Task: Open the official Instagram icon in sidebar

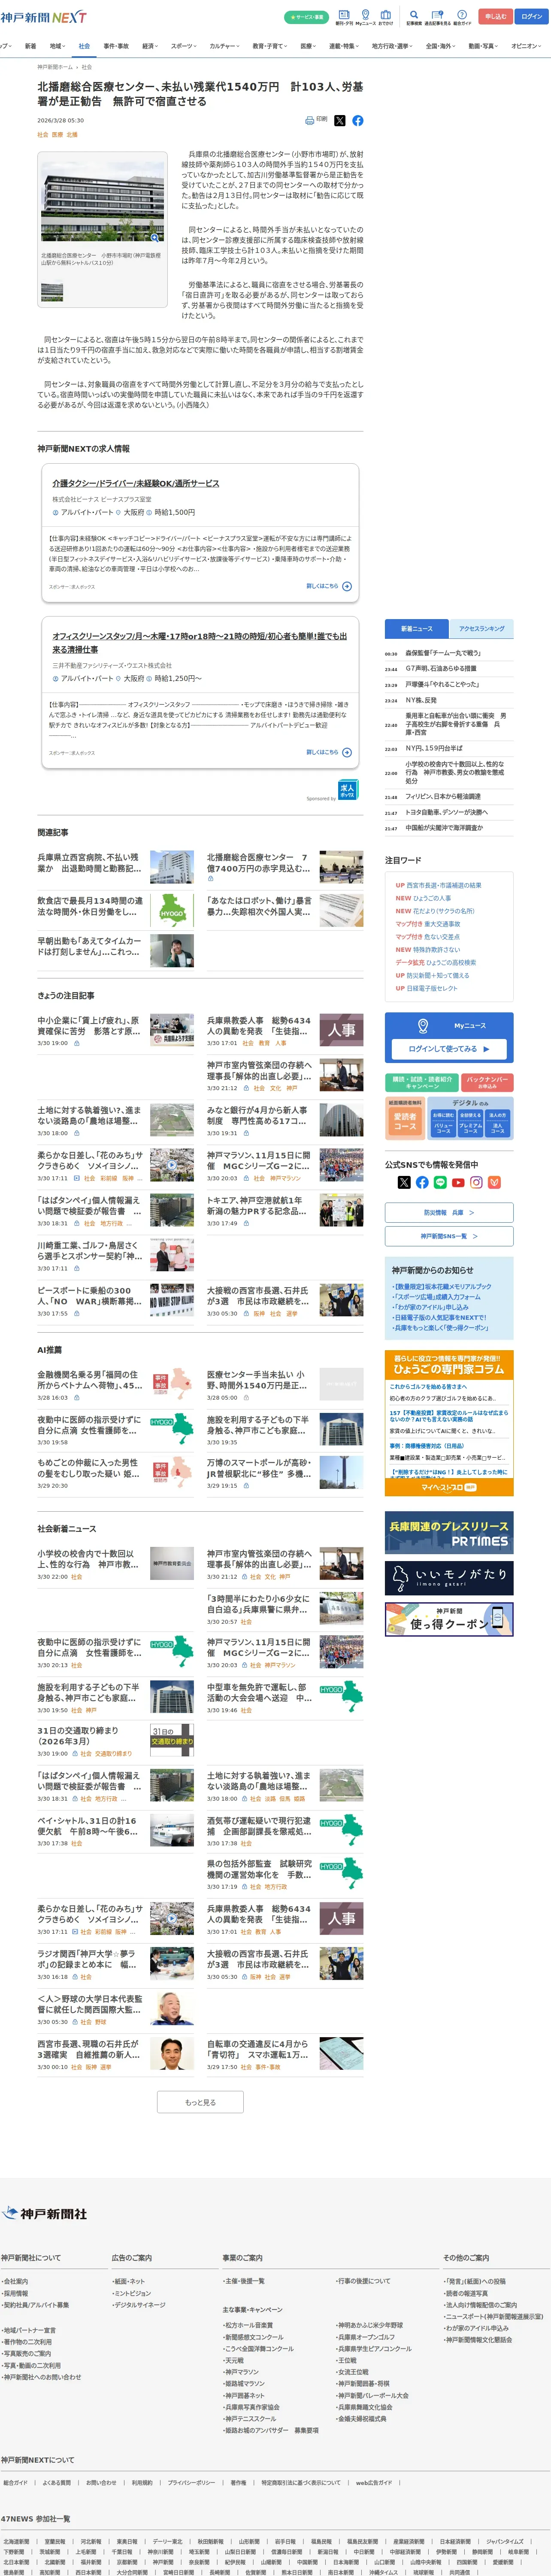Action: pos(476,1182)
